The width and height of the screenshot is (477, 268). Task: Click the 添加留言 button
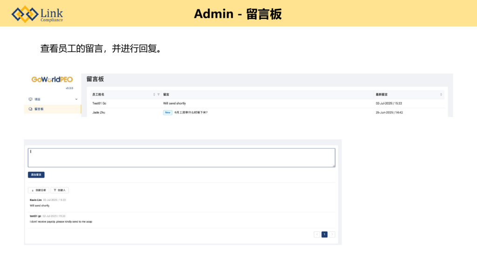click(36, 174)
